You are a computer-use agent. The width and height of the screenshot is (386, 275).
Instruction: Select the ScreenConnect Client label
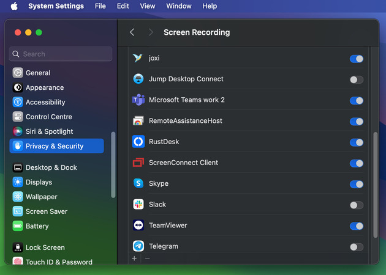(183, 163)
